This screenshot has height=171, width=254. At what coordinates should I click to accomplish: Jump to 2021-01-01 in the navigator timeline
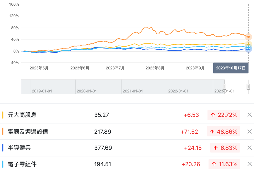tap(133, 91)
